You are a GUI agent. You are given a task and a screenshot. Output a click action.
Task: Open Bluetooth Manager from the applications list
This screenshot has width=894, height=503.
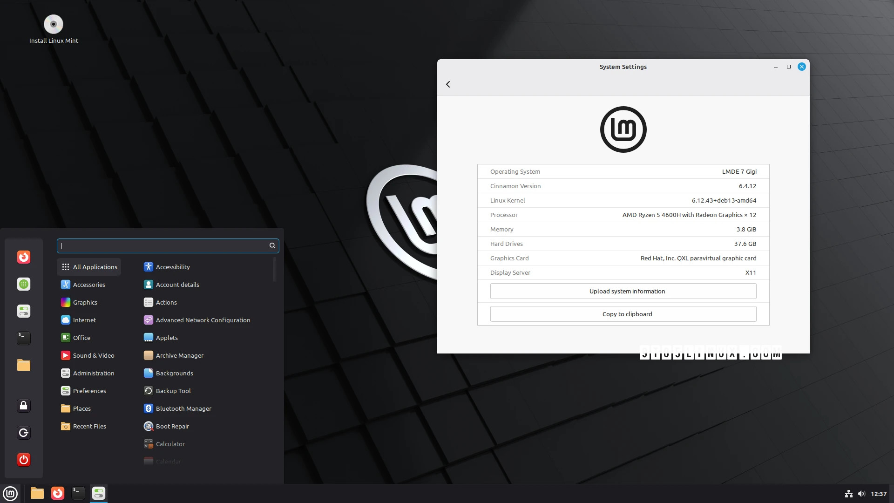pyautogui.click(x=183, y=408)
